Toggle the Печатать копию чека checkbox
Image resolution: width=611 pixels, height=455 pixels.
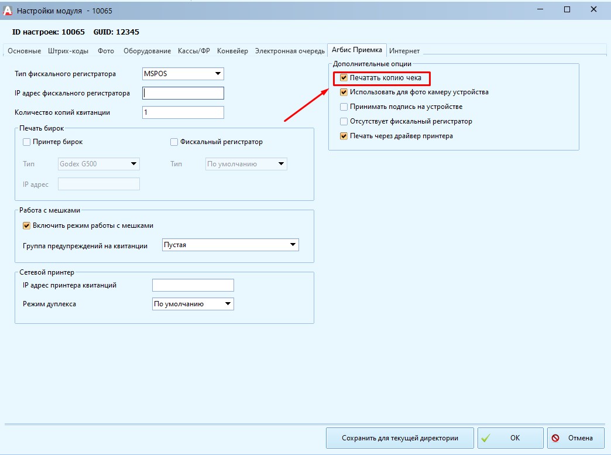click(x=344, y=77)
